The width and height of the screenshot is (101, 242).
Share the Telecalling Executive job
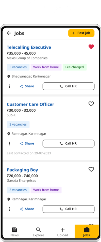[x=27, y=86]
